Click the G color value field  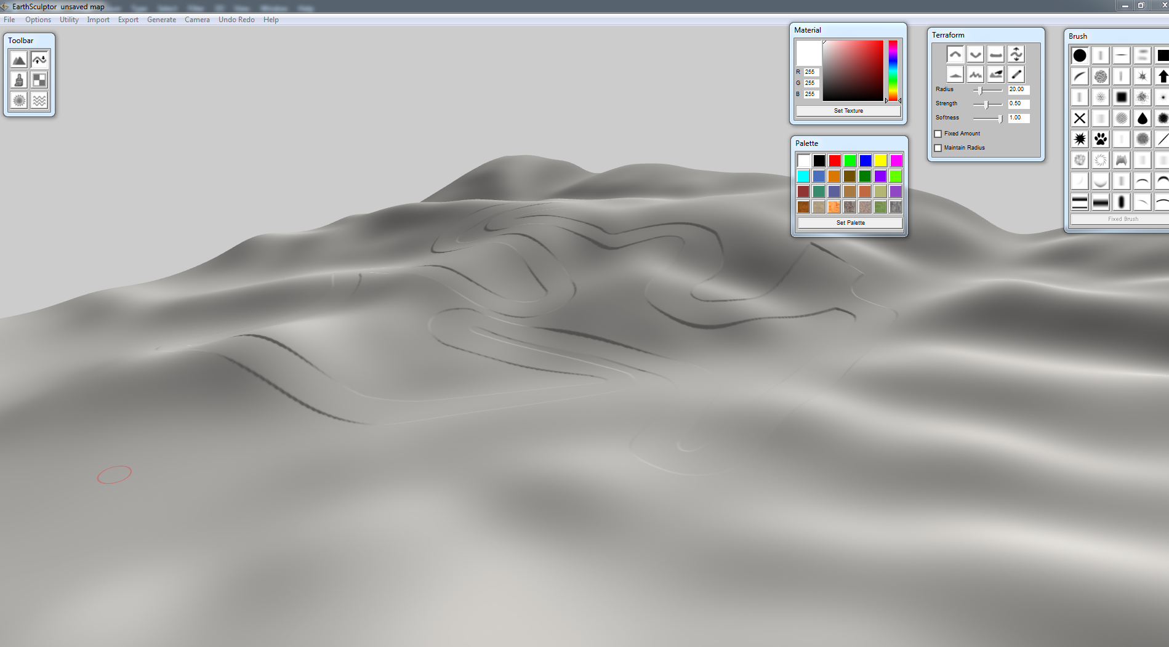pyautogui.click(x=811, y=83)
